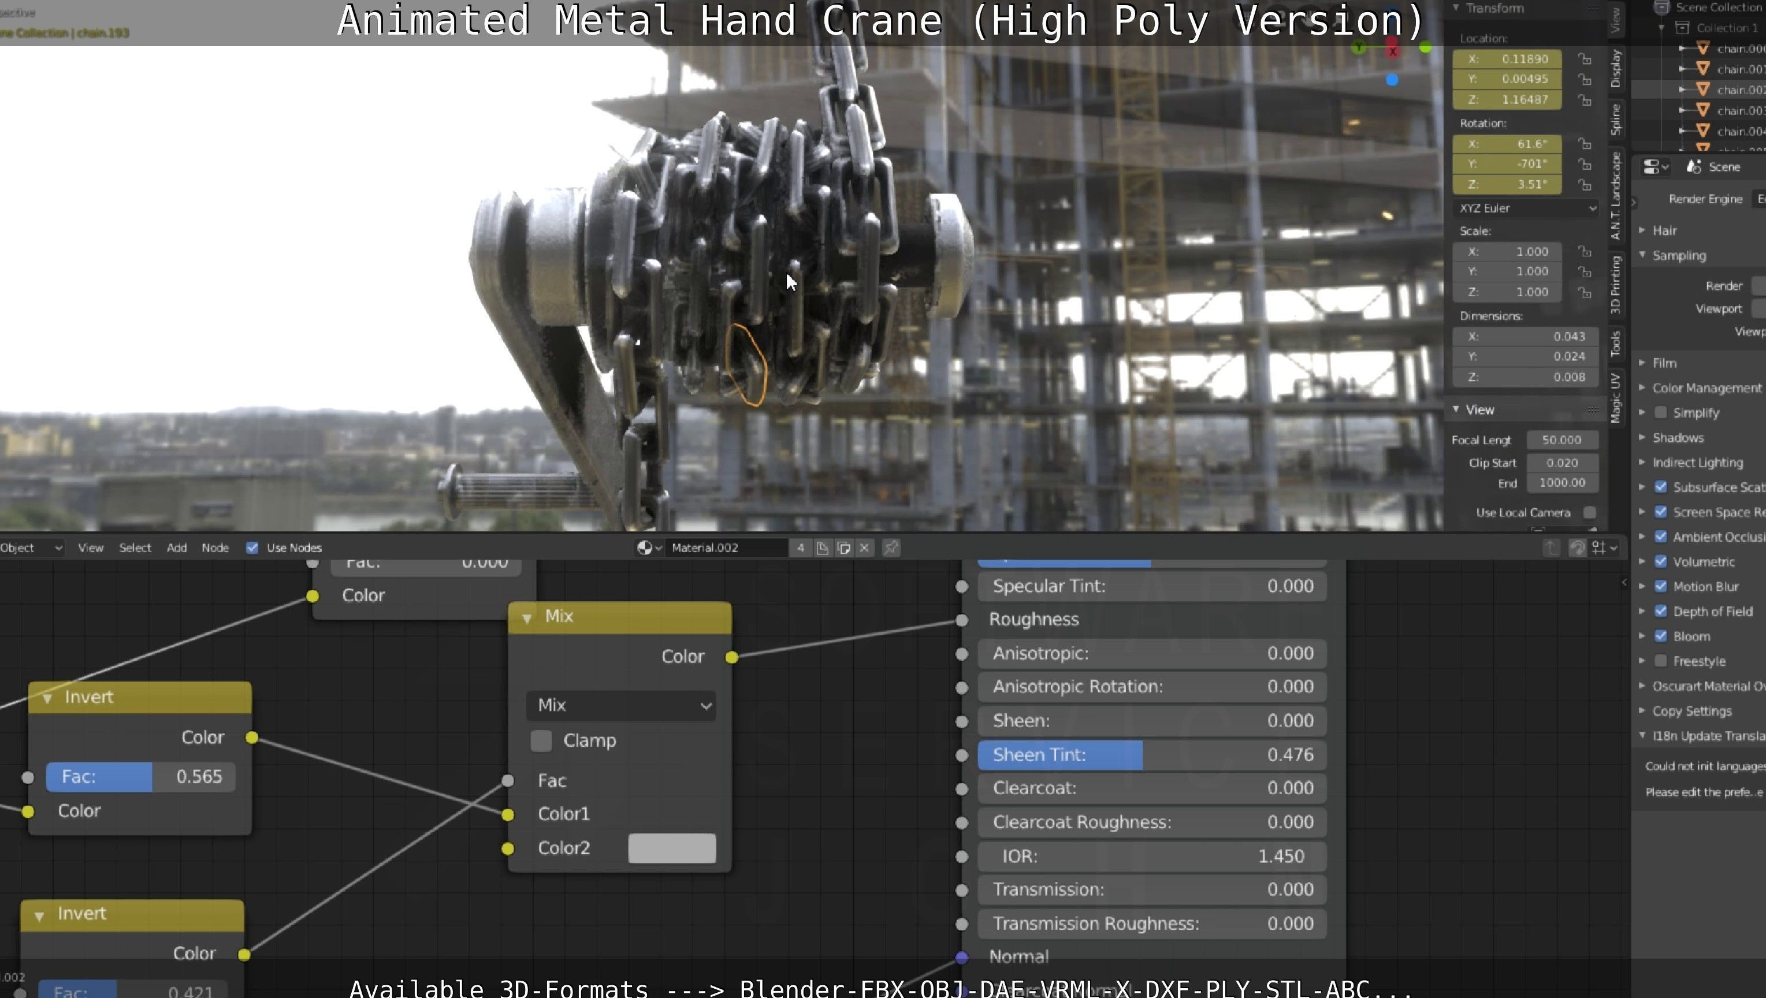The height and width of the screenshot is (998, 1766).
Task: Enable the Simplify checkbox
Action: coord(1660,412)
